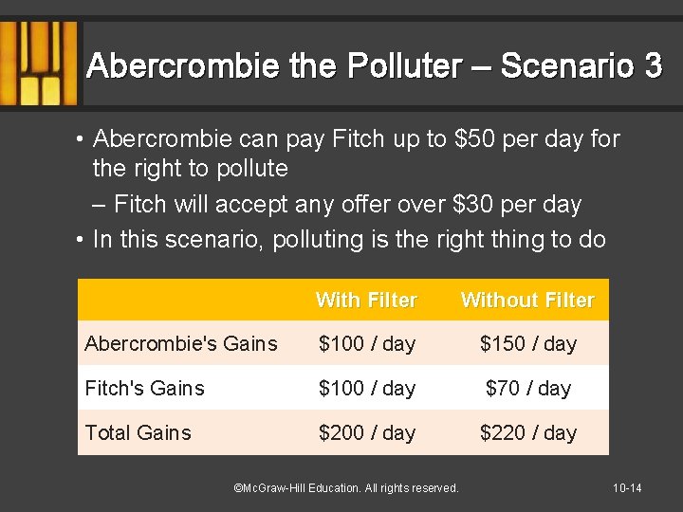
Task: Click the Fitch '$100 / day' with-filter cell
Action: [366, 388]
